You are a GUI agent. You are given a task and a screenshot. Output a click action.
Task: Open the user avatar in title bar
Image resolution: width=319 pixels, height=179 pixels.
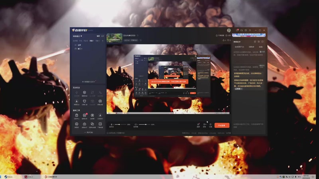(229, 30)
